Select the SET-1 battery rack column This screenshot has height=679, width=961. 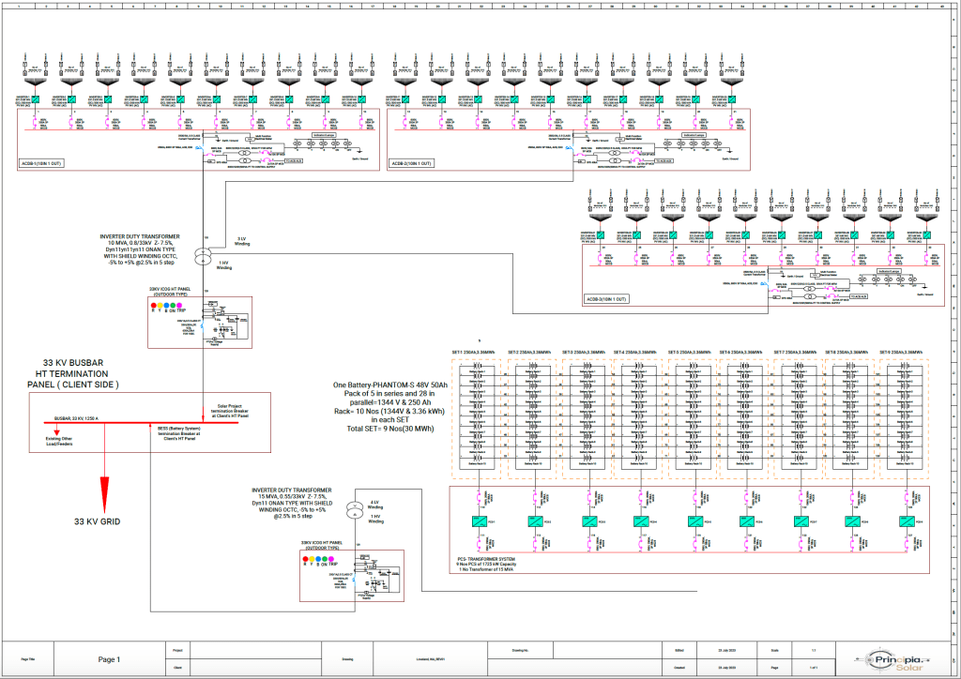point(482,417)
